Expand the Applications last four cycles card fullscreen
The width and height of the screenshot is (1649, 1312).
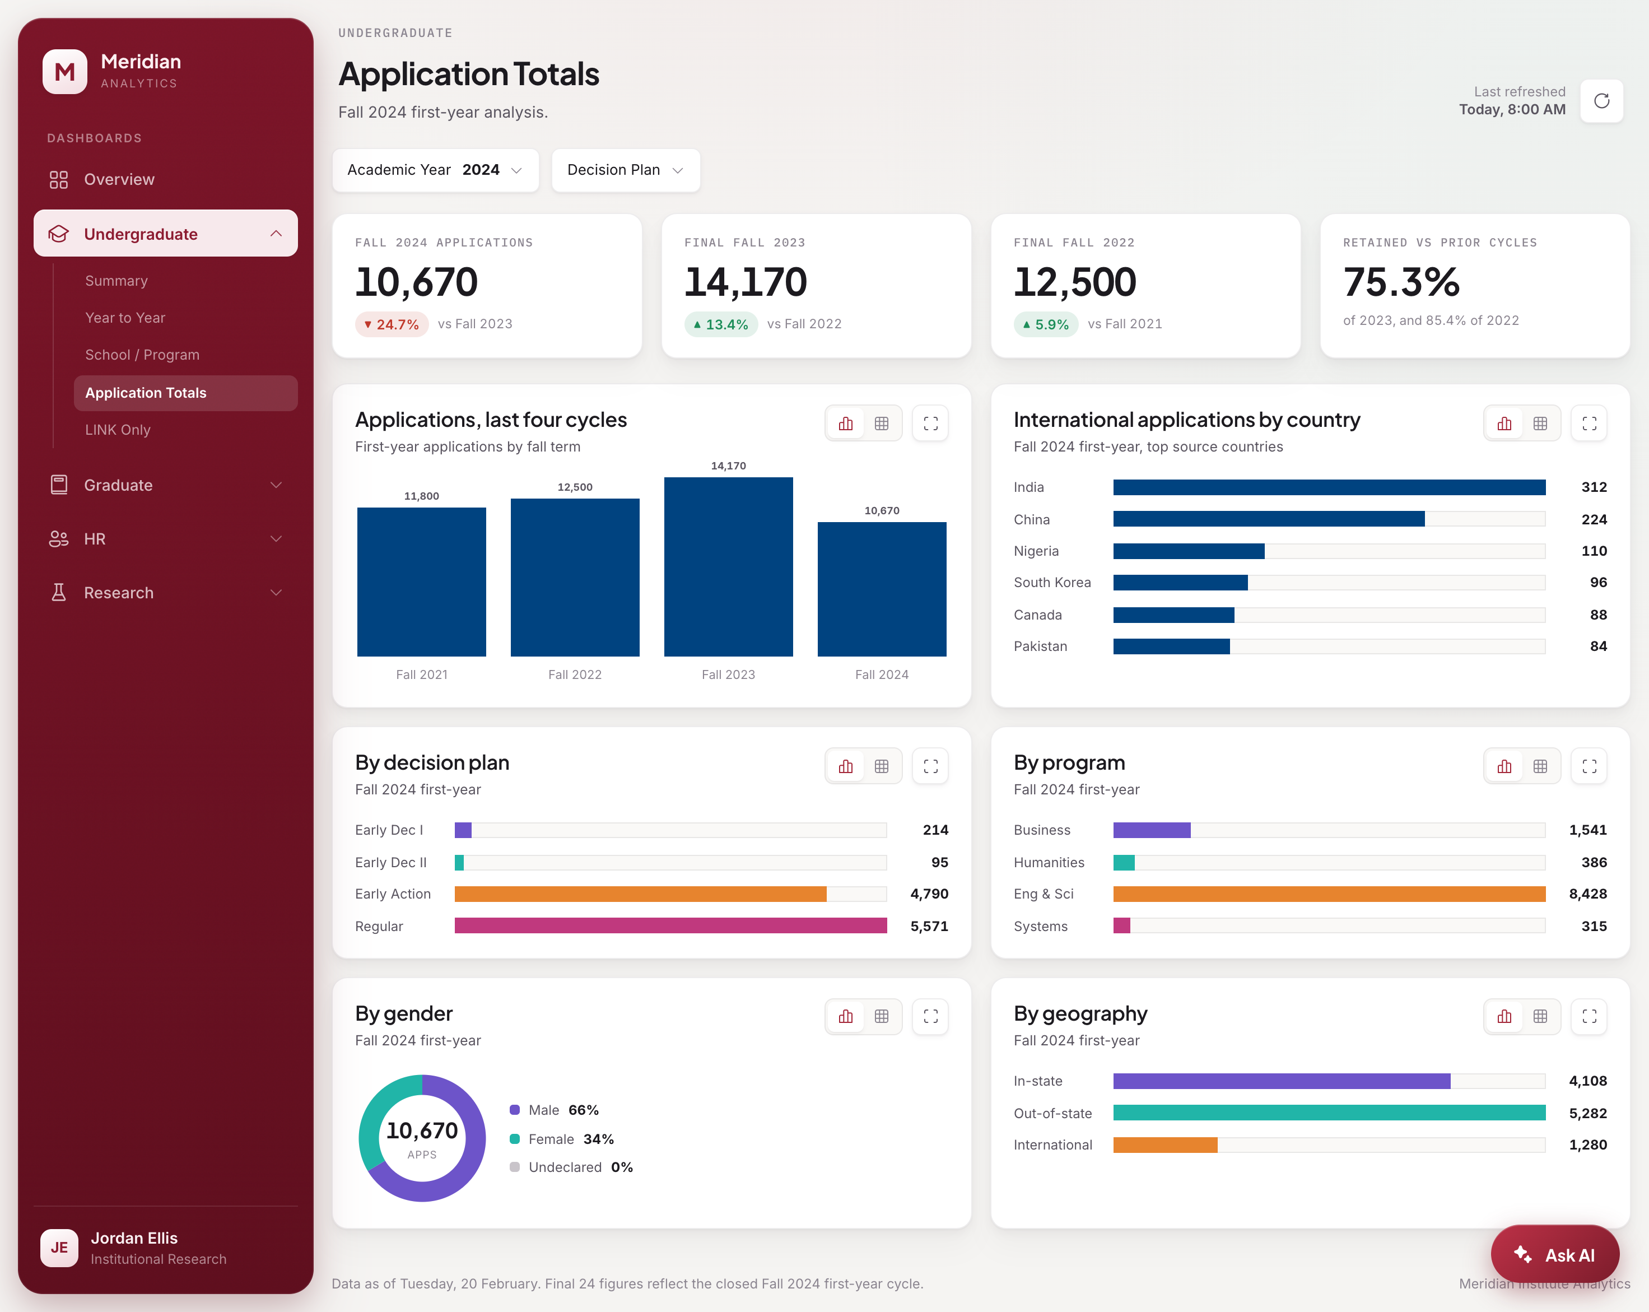pos(931,424)
